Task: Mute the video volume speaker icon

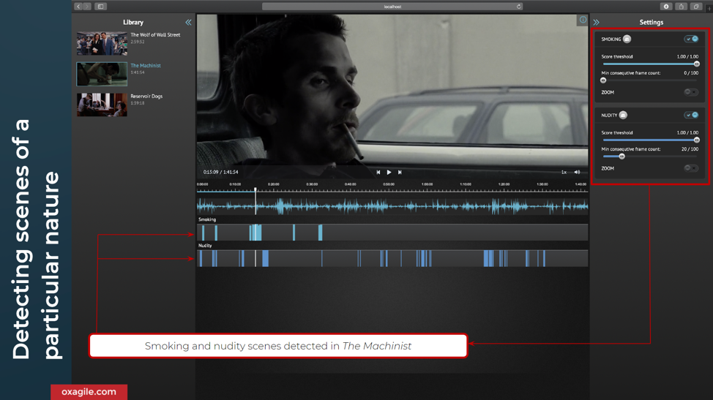Action: [577, 173]
